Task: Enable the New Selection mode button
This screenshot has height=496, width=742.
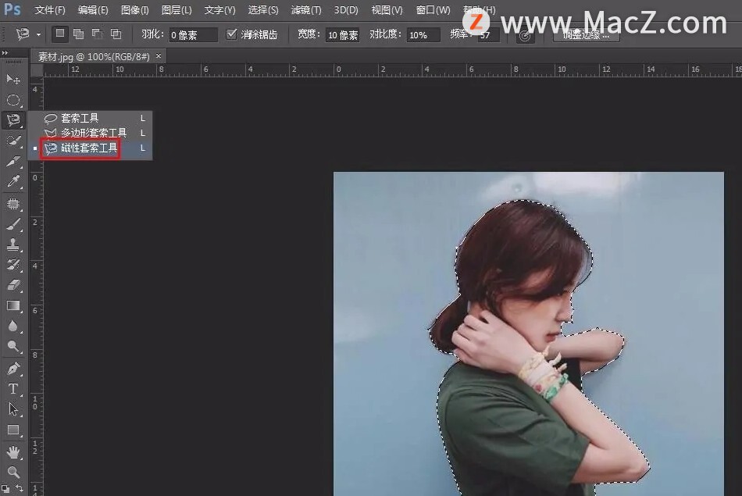Action: tap(59, 34)
